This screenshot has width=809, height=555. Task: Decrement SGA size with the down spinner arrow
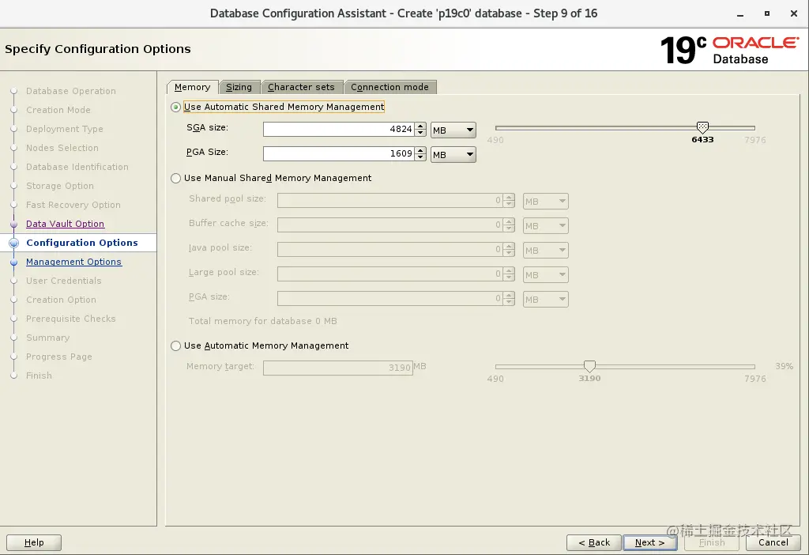(420, 133)
